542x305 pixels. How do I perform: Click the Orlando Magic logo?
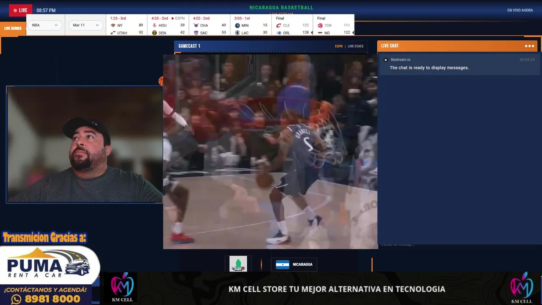(x=279, y=33)
